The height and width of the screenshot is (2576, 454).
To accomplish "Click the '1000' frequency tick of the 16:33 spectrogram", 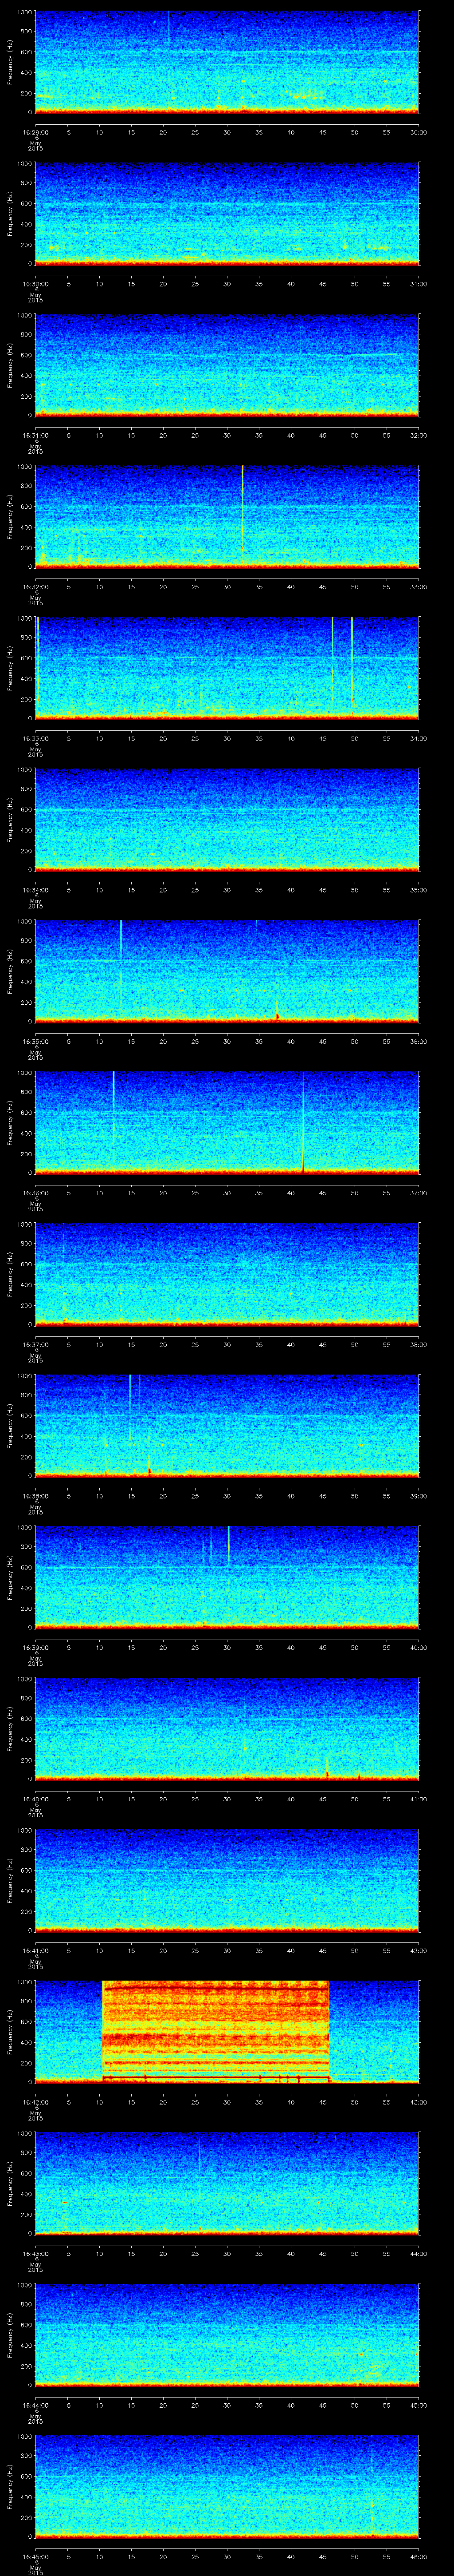I will (24, 618).
